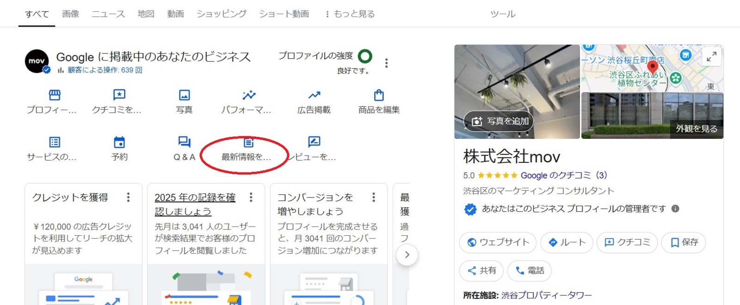740x305 pixels.
Task: Click the ルート directions button
Action: point(567,242)
